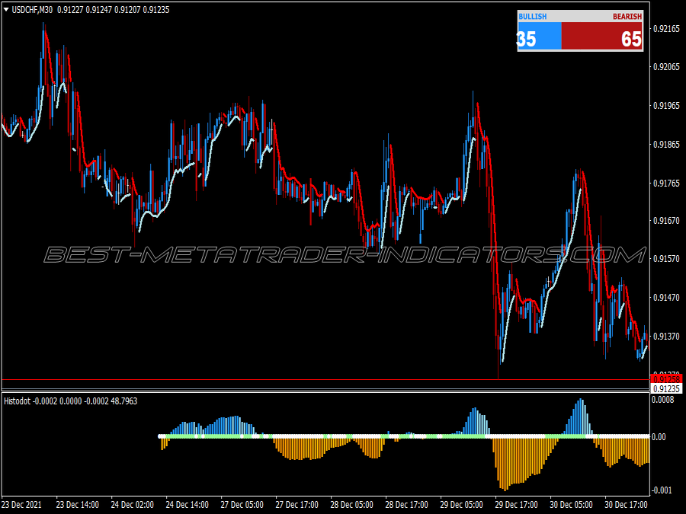Click price scale value 0.91570

(x=667, y=259)
